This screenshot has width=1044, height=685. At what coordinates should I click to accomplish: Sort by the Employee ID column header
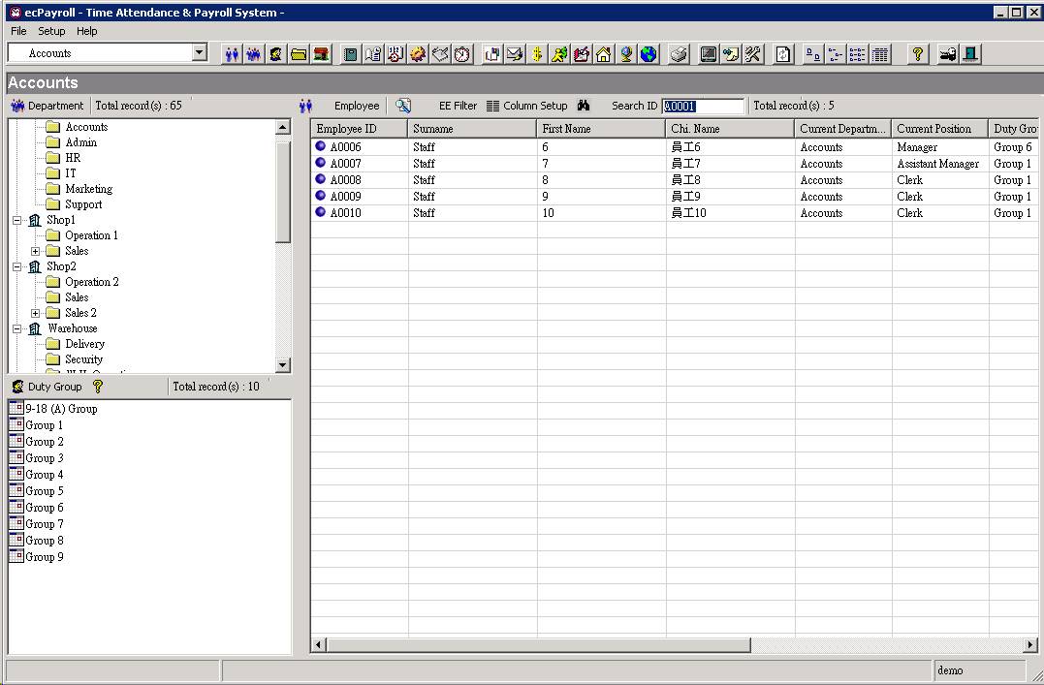click(x=359, y=129)
